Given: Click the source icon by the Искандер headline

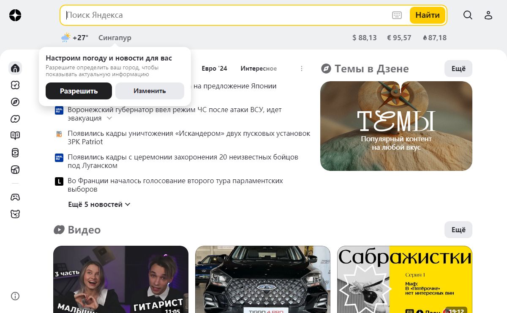Looking at the screenshot, I should tap(59, 134).
